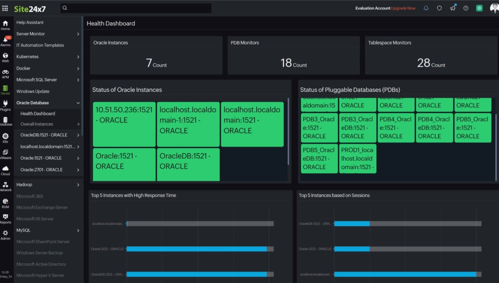
Task: Open Microsoft Exchange Server item
Action: tap(42, 207)
